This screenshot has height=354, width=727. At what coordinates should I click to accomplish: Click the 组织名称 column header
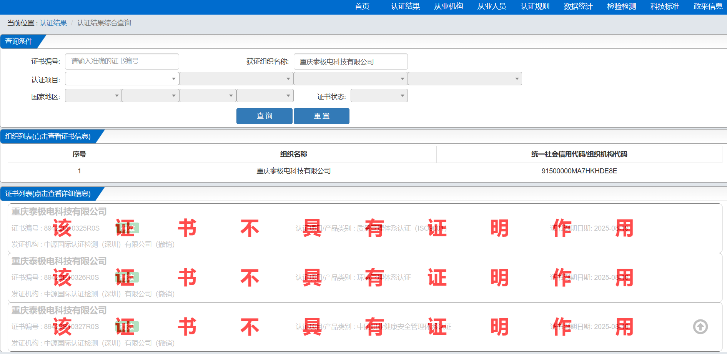(x=294, y=154)
